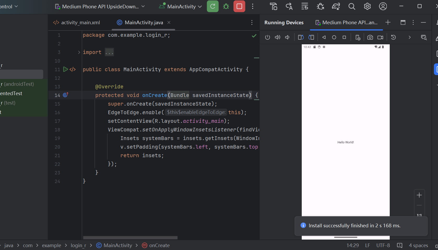This screenshot has width=438, height=250.
Task: Start screen recording of the device
Action: coord(380,37)
